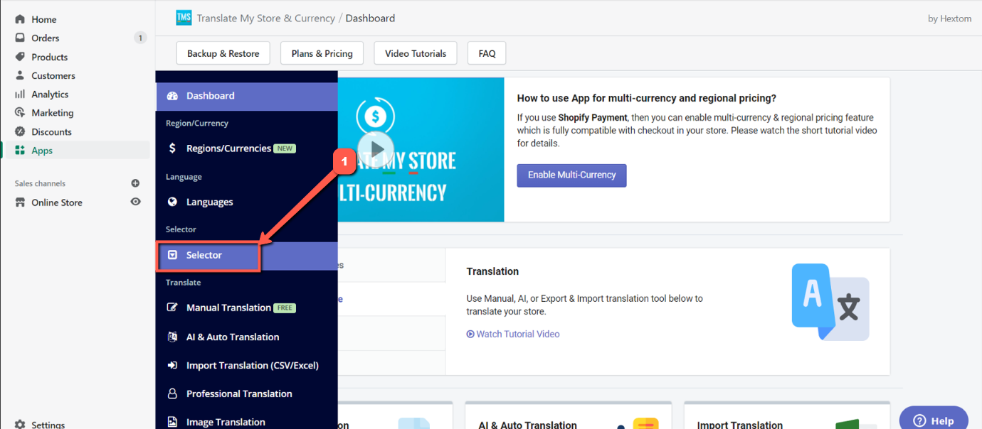Click the Video Tutorials button

(416, 53)
